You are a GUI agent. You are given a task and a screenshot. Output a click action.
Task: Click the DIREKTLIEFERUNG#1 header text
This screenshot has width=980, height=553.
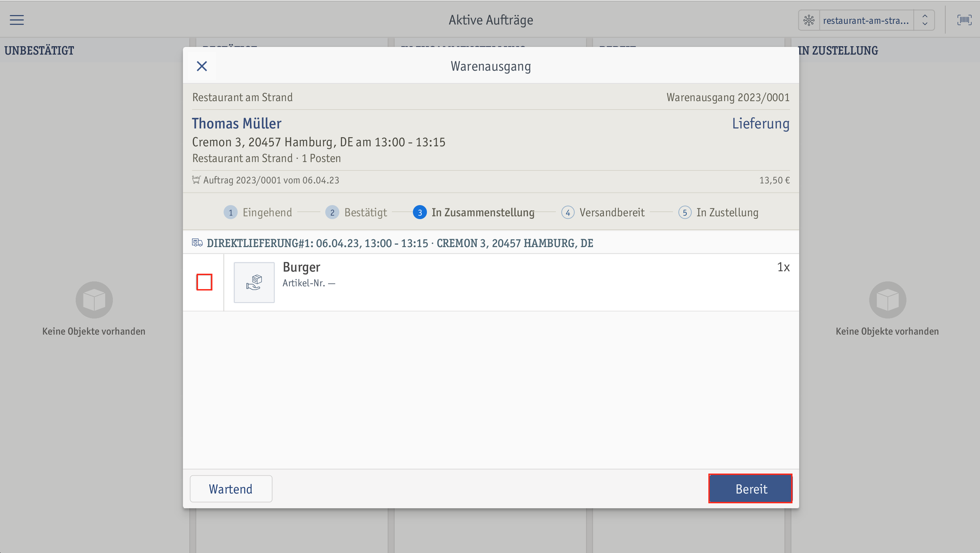click(x=400, y=243)
